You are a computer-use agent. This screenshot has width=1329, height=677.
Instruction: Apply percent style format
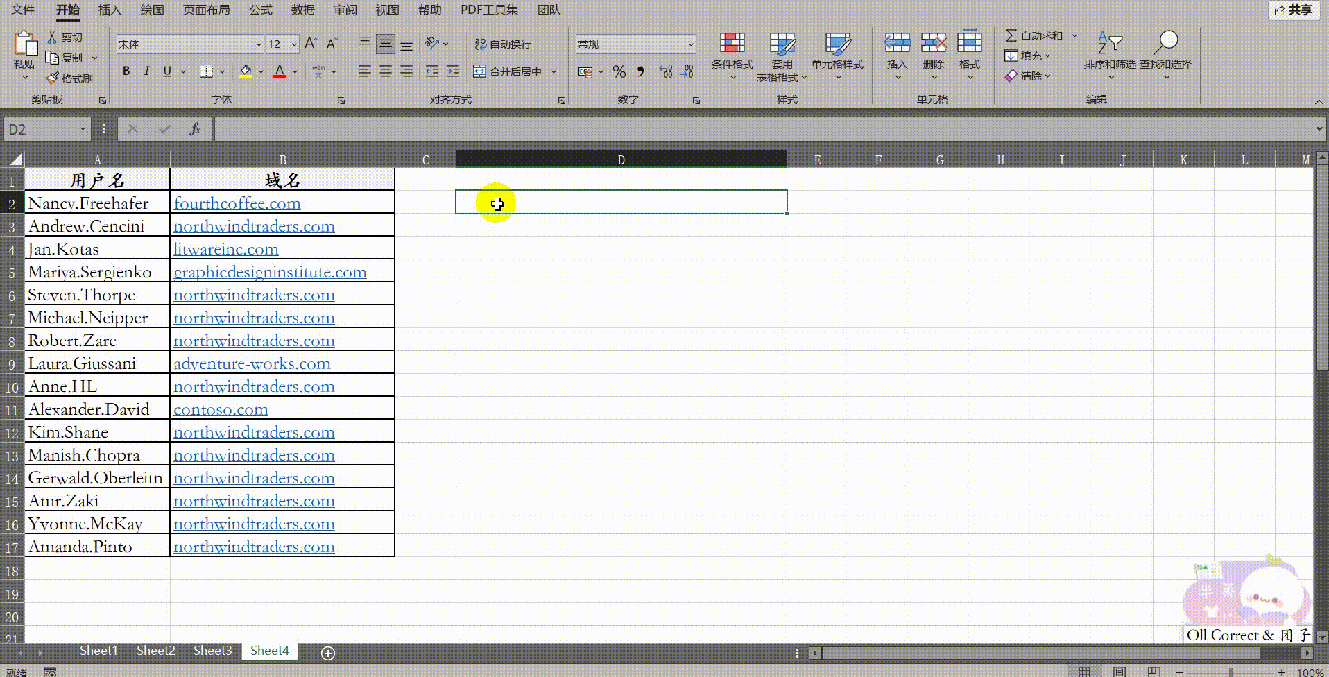pos(619,71)
